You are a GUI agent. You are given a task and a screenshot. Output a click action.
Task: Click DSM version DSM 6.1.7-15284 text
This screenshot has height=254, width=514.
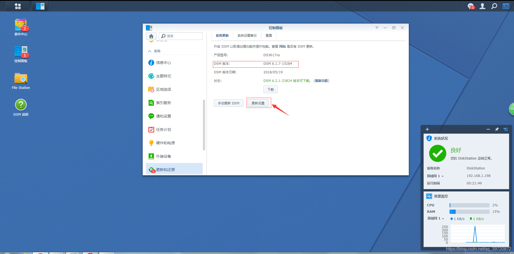click(x=278, y=64)
